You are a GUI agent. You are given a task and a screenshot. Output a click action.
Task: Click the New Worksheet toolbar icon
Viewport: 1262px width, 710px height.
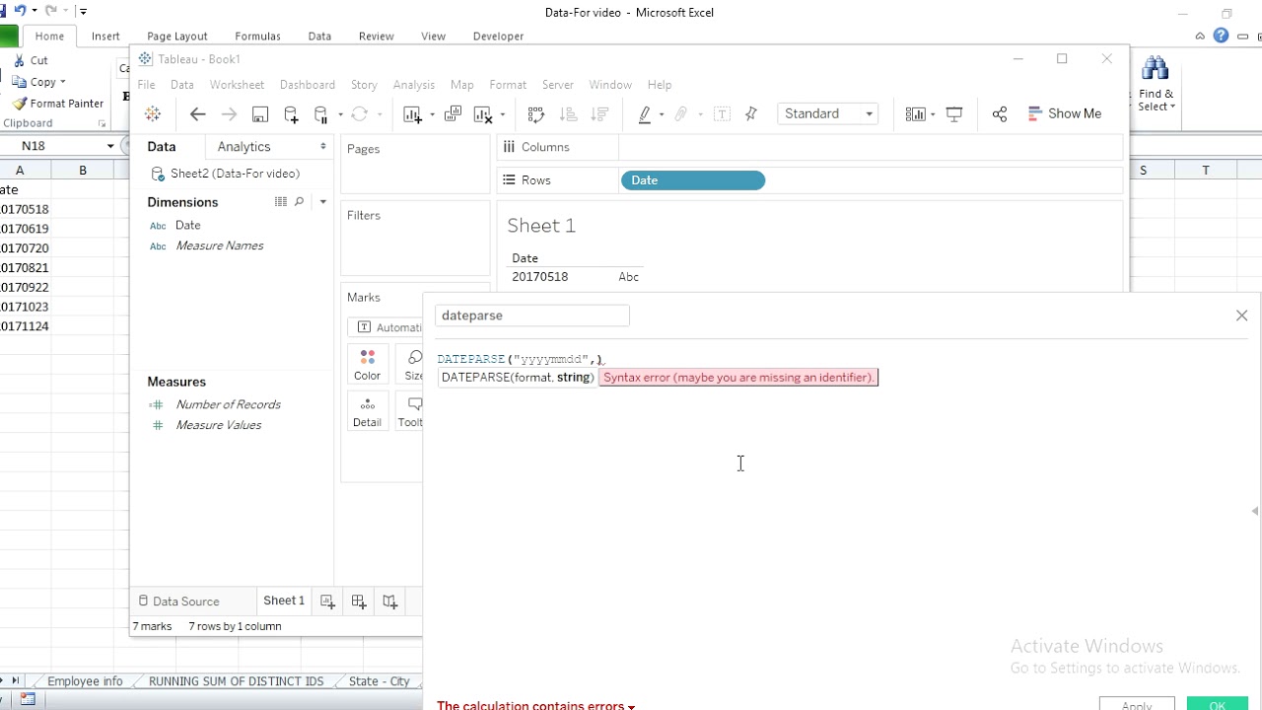point(413,114)
